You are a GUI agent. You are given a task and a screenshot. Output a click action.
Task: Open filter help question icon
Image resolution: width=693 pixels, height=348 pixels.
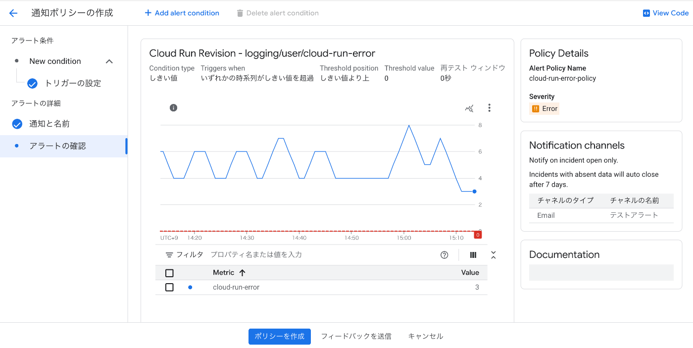pyautogui.click(x=444, y=255)
